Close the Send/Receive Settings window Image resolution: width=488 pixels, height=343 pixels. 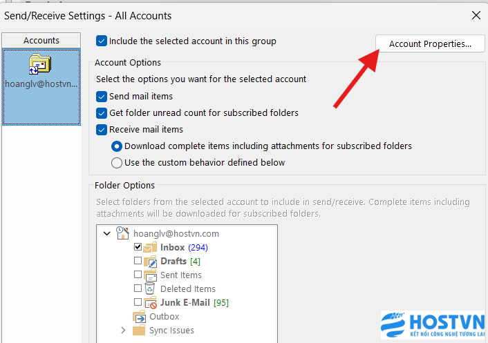coord(476,14)
